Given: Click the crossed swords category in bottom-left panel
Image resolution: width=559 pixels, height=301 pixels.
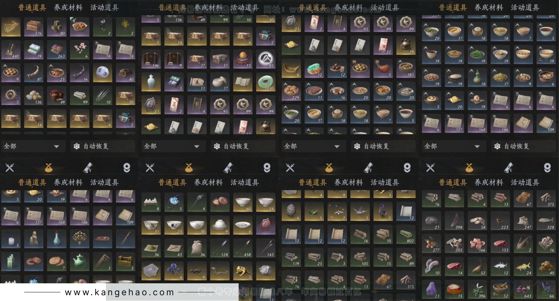Looking at the screenshot, I should coord(10,167).
